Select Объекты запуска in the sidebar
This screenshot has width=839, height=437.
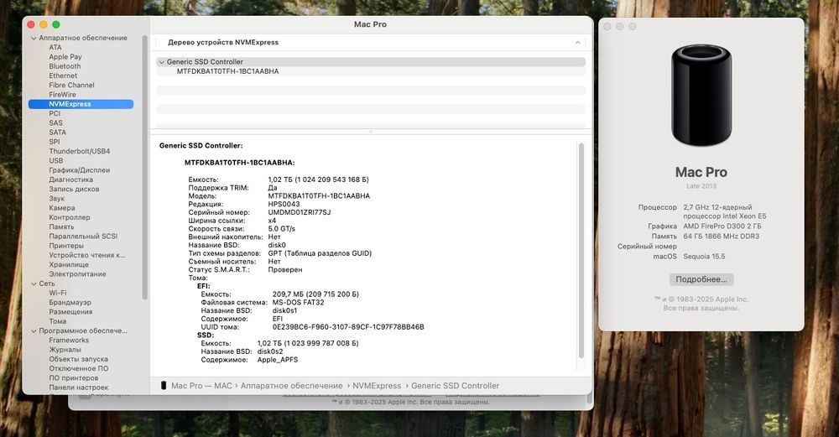[81, 360]
